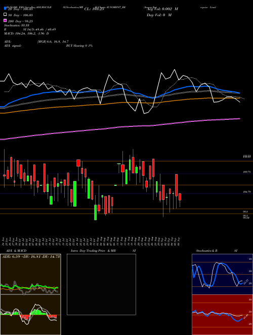Click the rightmost red candlestick on the chart
Screen dimensions: 253x335
click(x=180, y=197)
